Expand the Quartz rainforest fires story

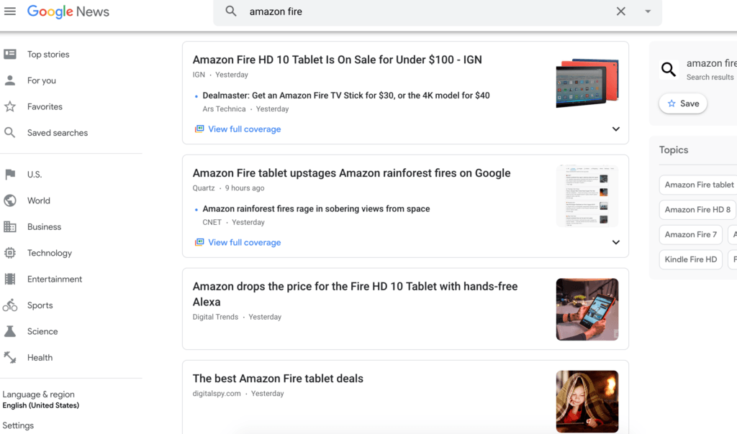point(615,242)
